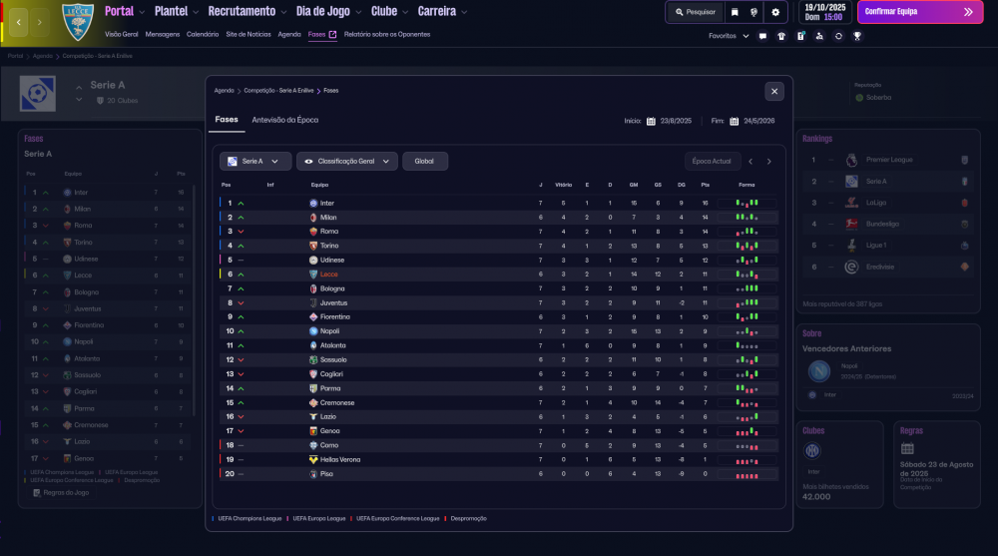Click the Global filter button
The image size is (998, 556).
424,161
